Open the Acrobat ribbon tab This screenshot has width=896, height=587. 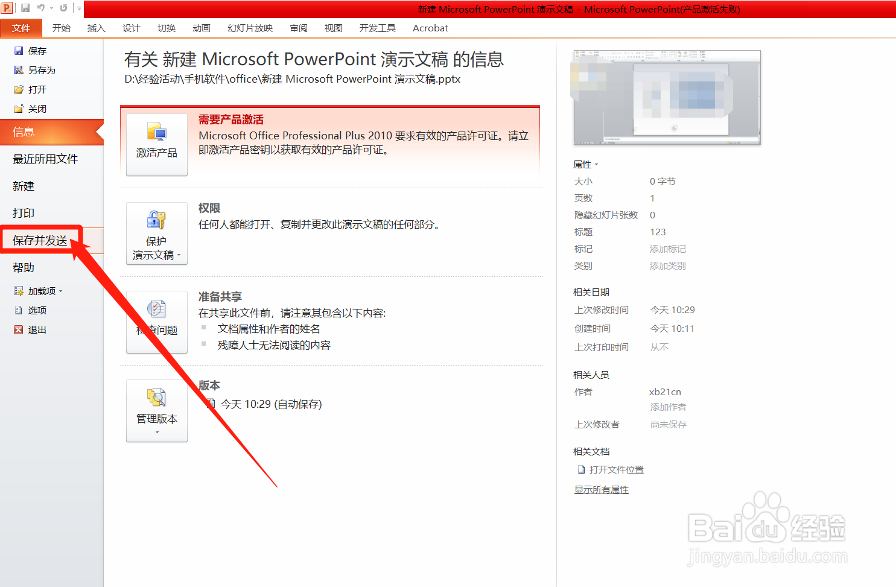pyautogui.click(x=431, y=28)
